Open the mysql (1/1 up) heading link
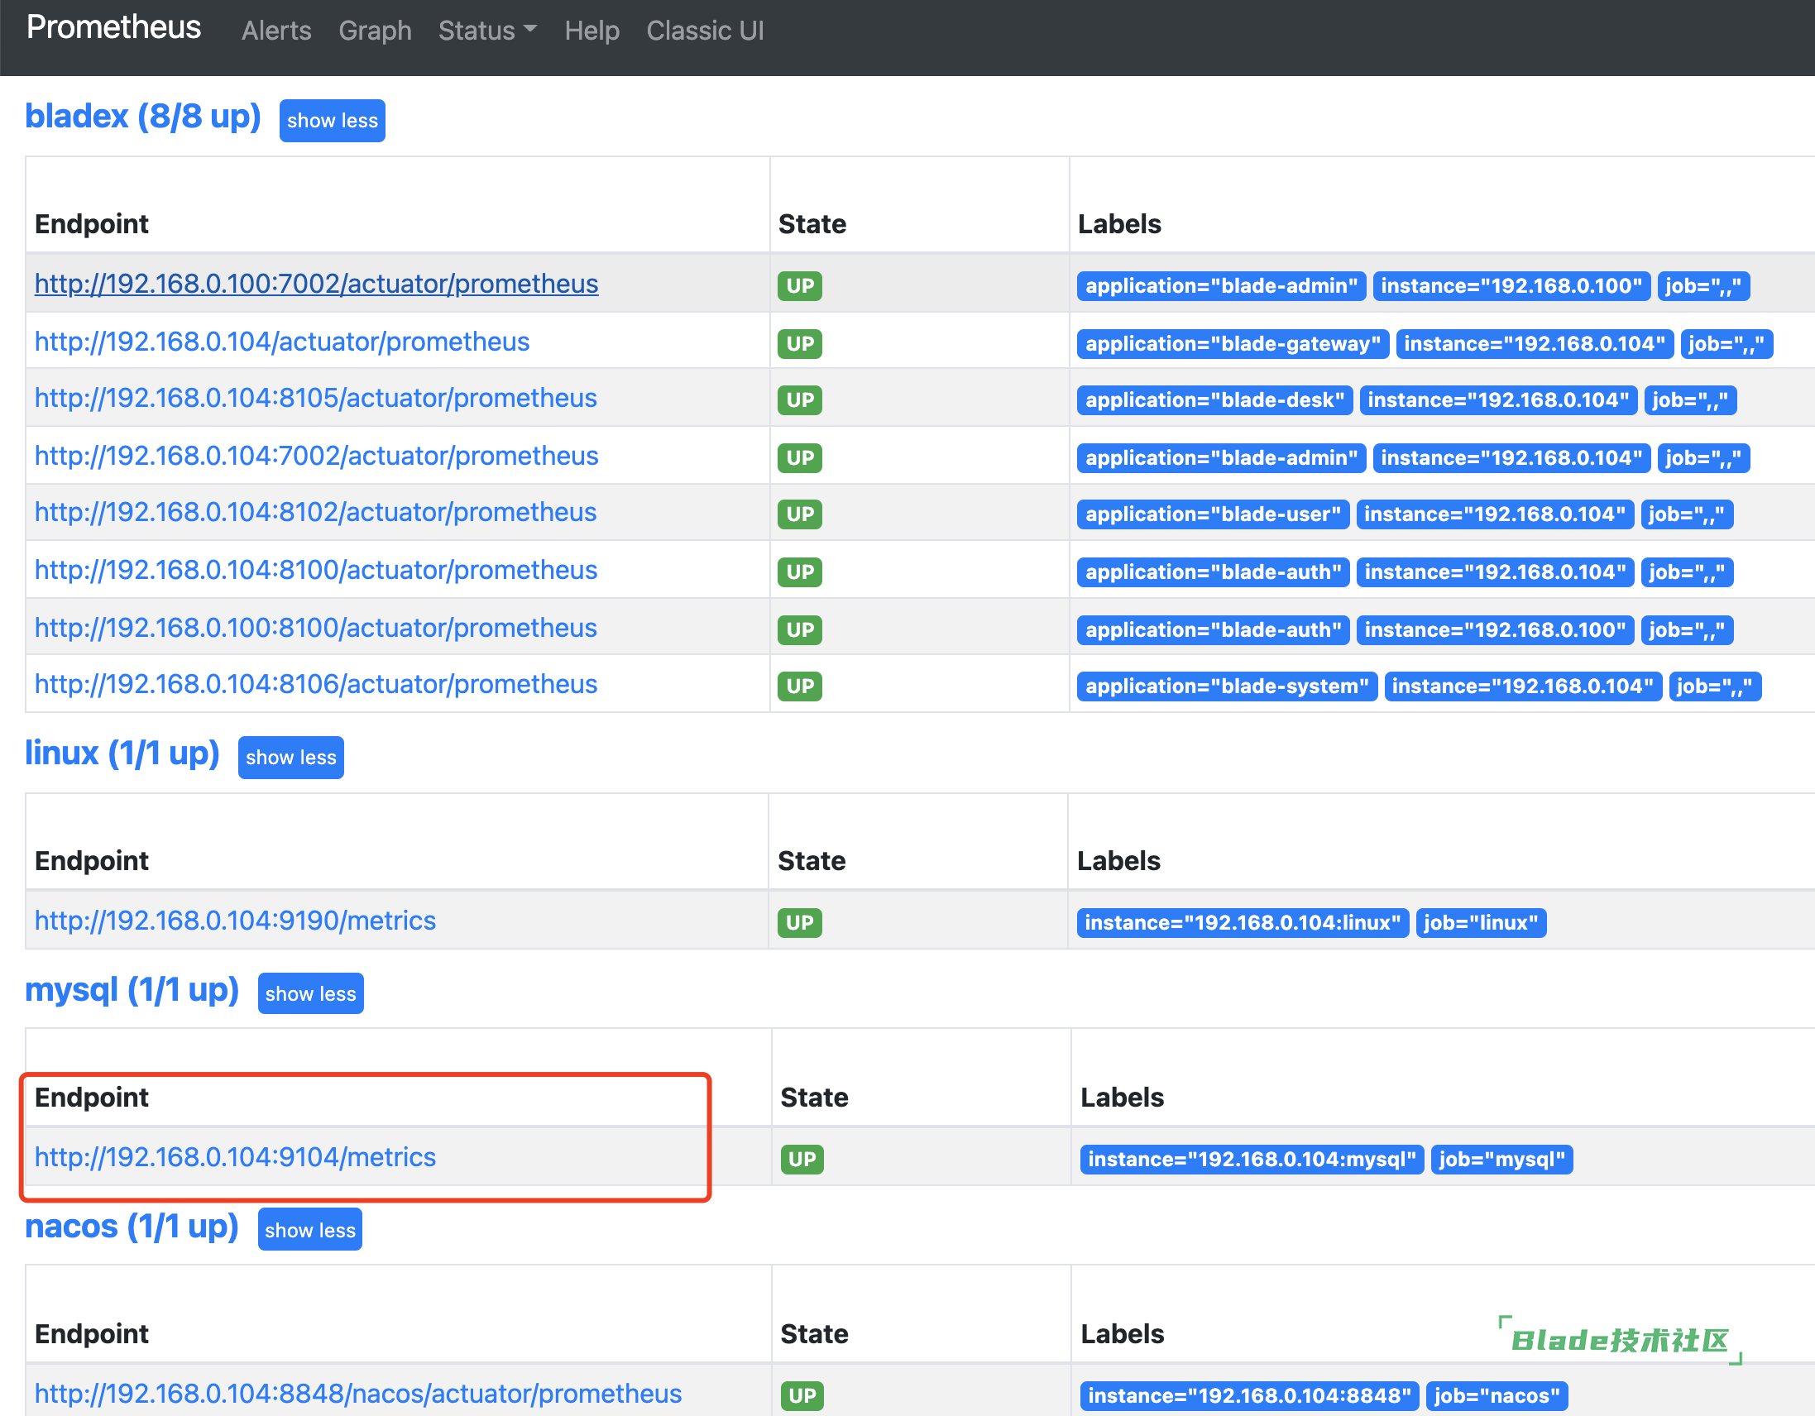Screen dimensions: 1815x1416 132,990
